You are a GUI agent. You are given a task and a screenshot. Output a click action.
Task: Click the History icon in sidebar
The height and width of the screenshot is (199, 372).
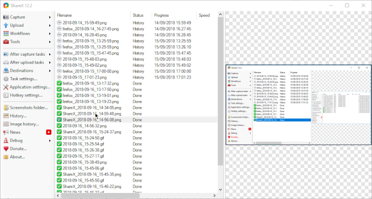pyautogui.click(x=6, y=116)
